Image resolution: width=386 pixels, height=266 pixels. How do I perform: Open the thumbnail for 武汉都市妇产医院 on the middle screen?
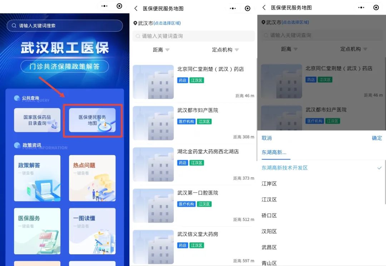click(x=153, y=123)
